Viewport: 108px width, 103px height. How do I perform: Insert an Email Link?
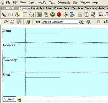pos(11,14)
